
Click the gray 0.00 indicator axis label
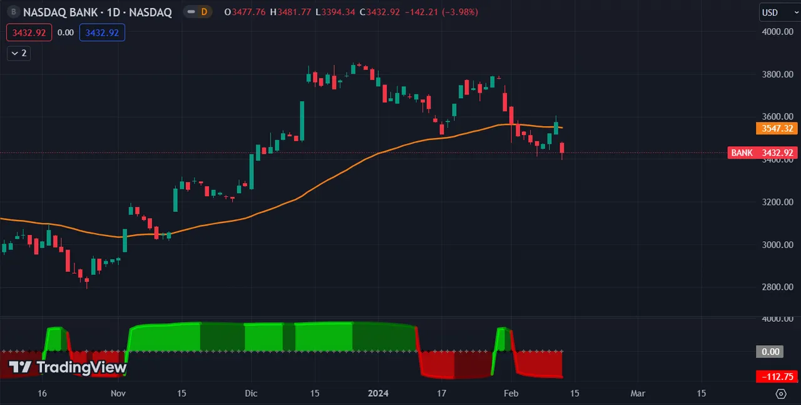[x=770, y=351]
